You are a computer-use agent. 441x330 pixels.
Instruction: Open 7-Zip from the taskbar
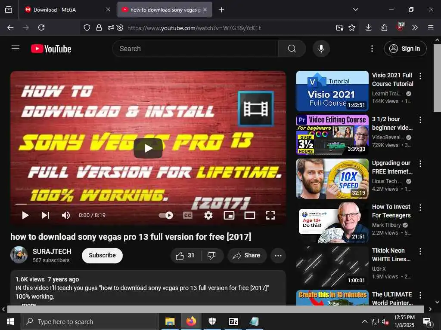(x=233, y=321)
